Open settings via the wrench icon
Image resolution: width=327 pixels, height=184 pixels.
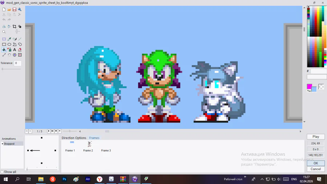[x=20, y=9]
